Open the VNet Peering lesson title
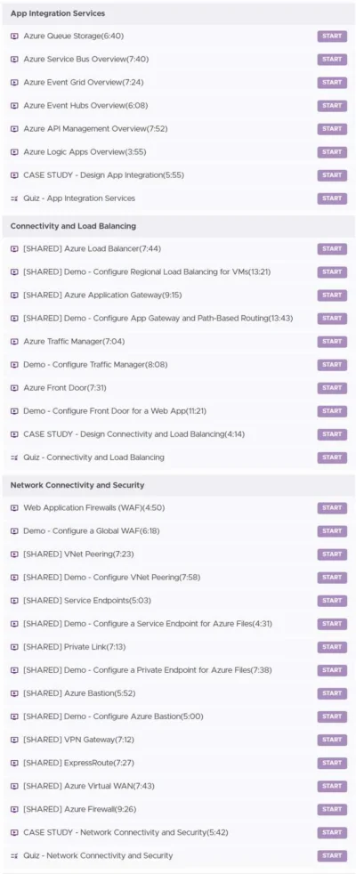 tap(78, 554)
